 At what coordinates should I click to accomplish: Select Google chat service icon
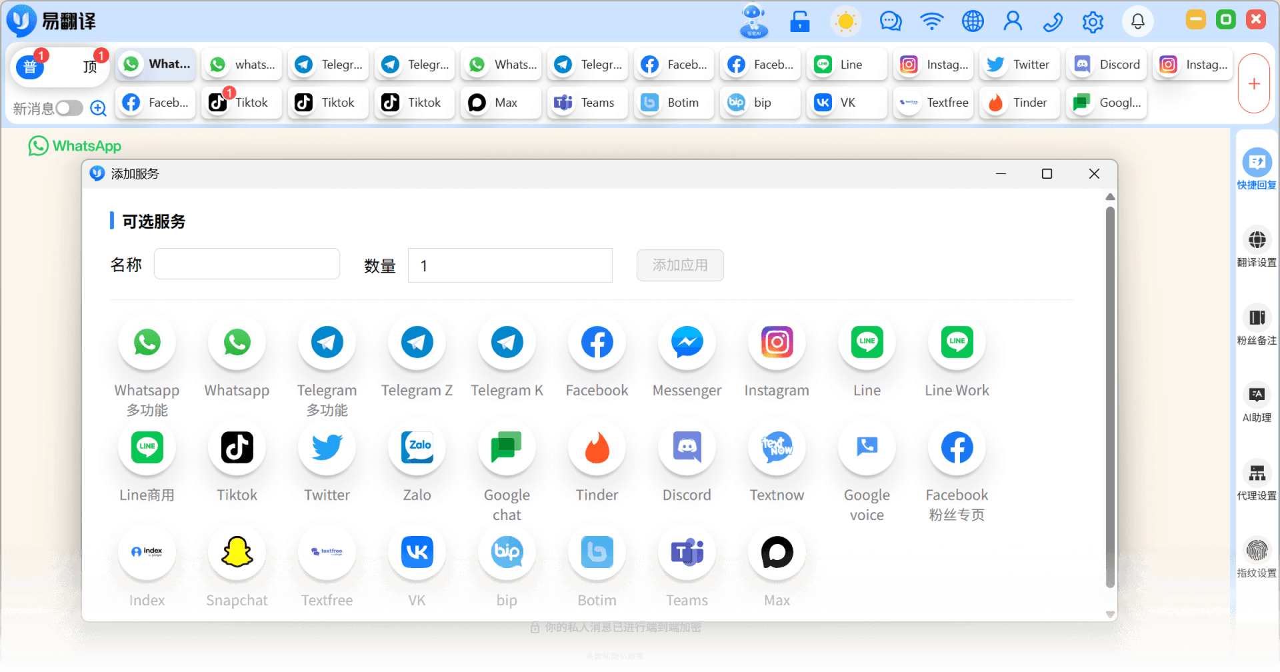(x=507, y=447)
